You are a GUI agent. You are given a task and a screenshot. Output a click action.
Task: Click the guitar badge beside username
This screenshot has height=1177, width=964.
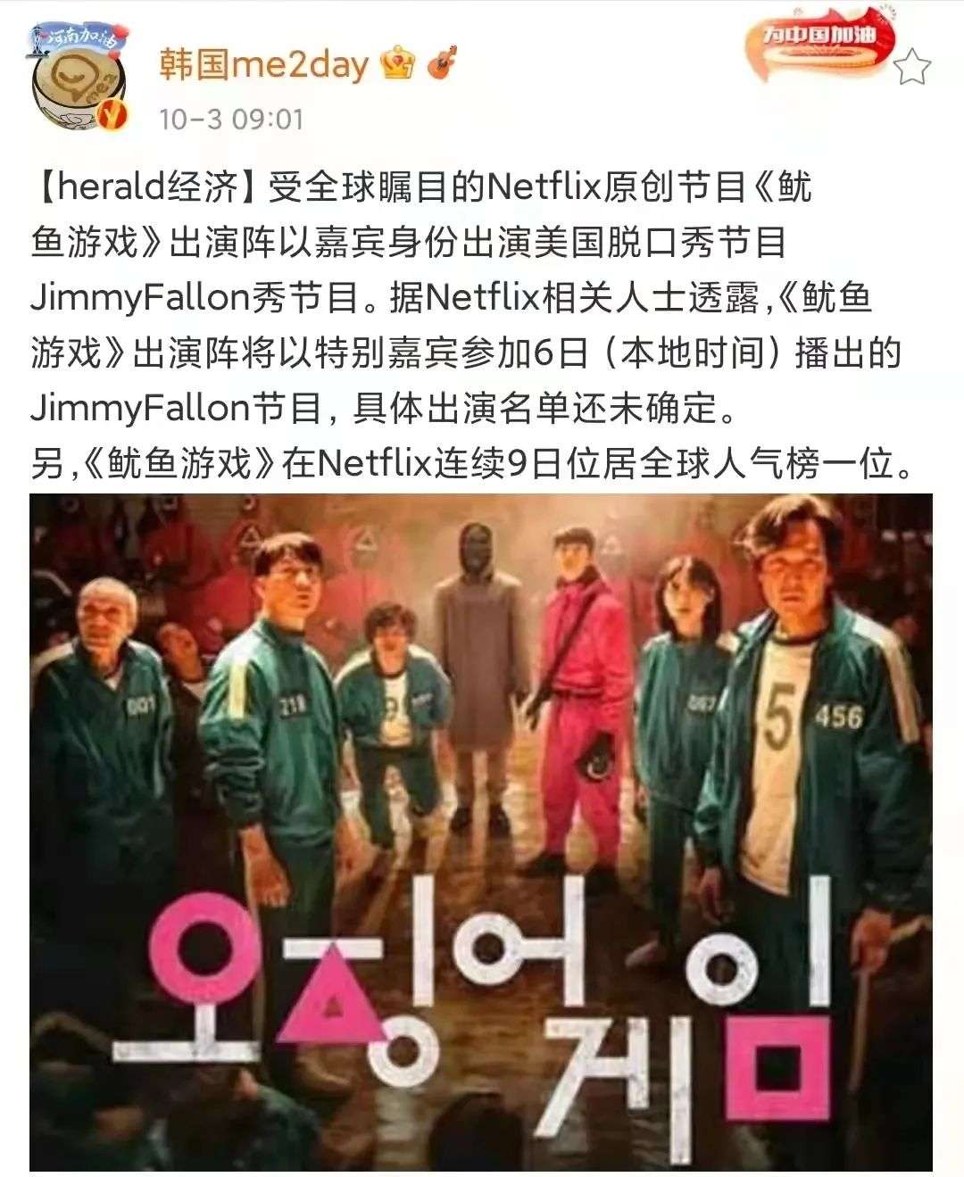[x=442, y=63]
